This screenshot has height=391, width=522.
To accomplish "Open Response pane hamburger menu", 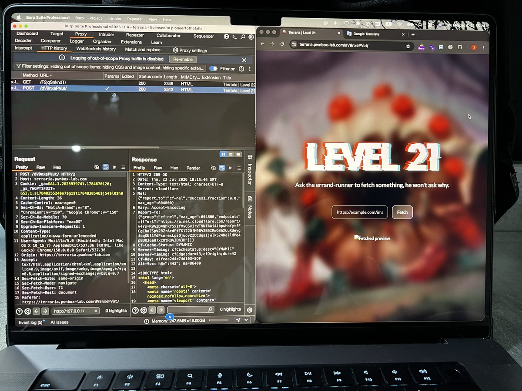I will pyautogui.click(x=239, y=168).
